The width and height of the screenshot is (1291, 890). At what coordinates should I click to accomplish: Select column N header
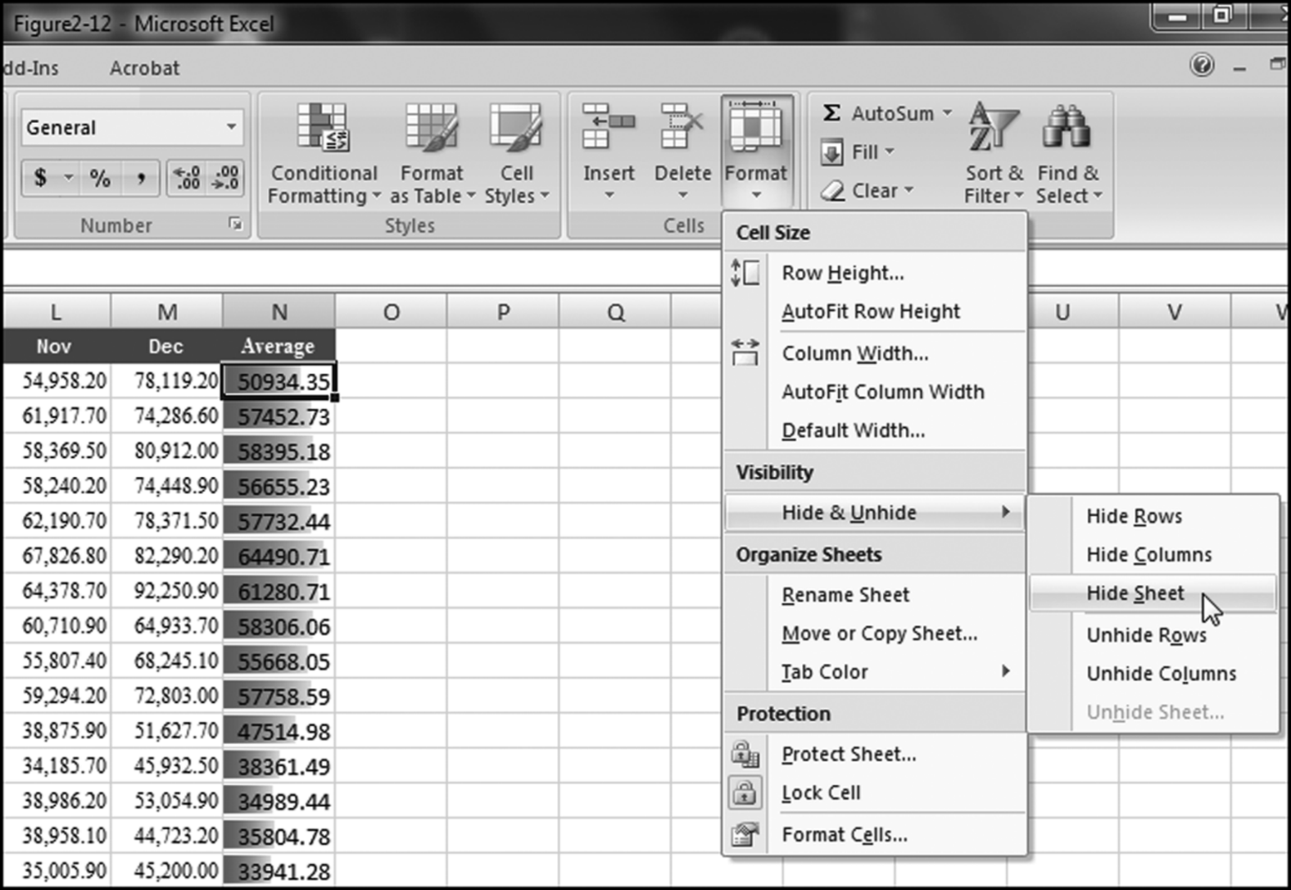[x=279, y=312]
